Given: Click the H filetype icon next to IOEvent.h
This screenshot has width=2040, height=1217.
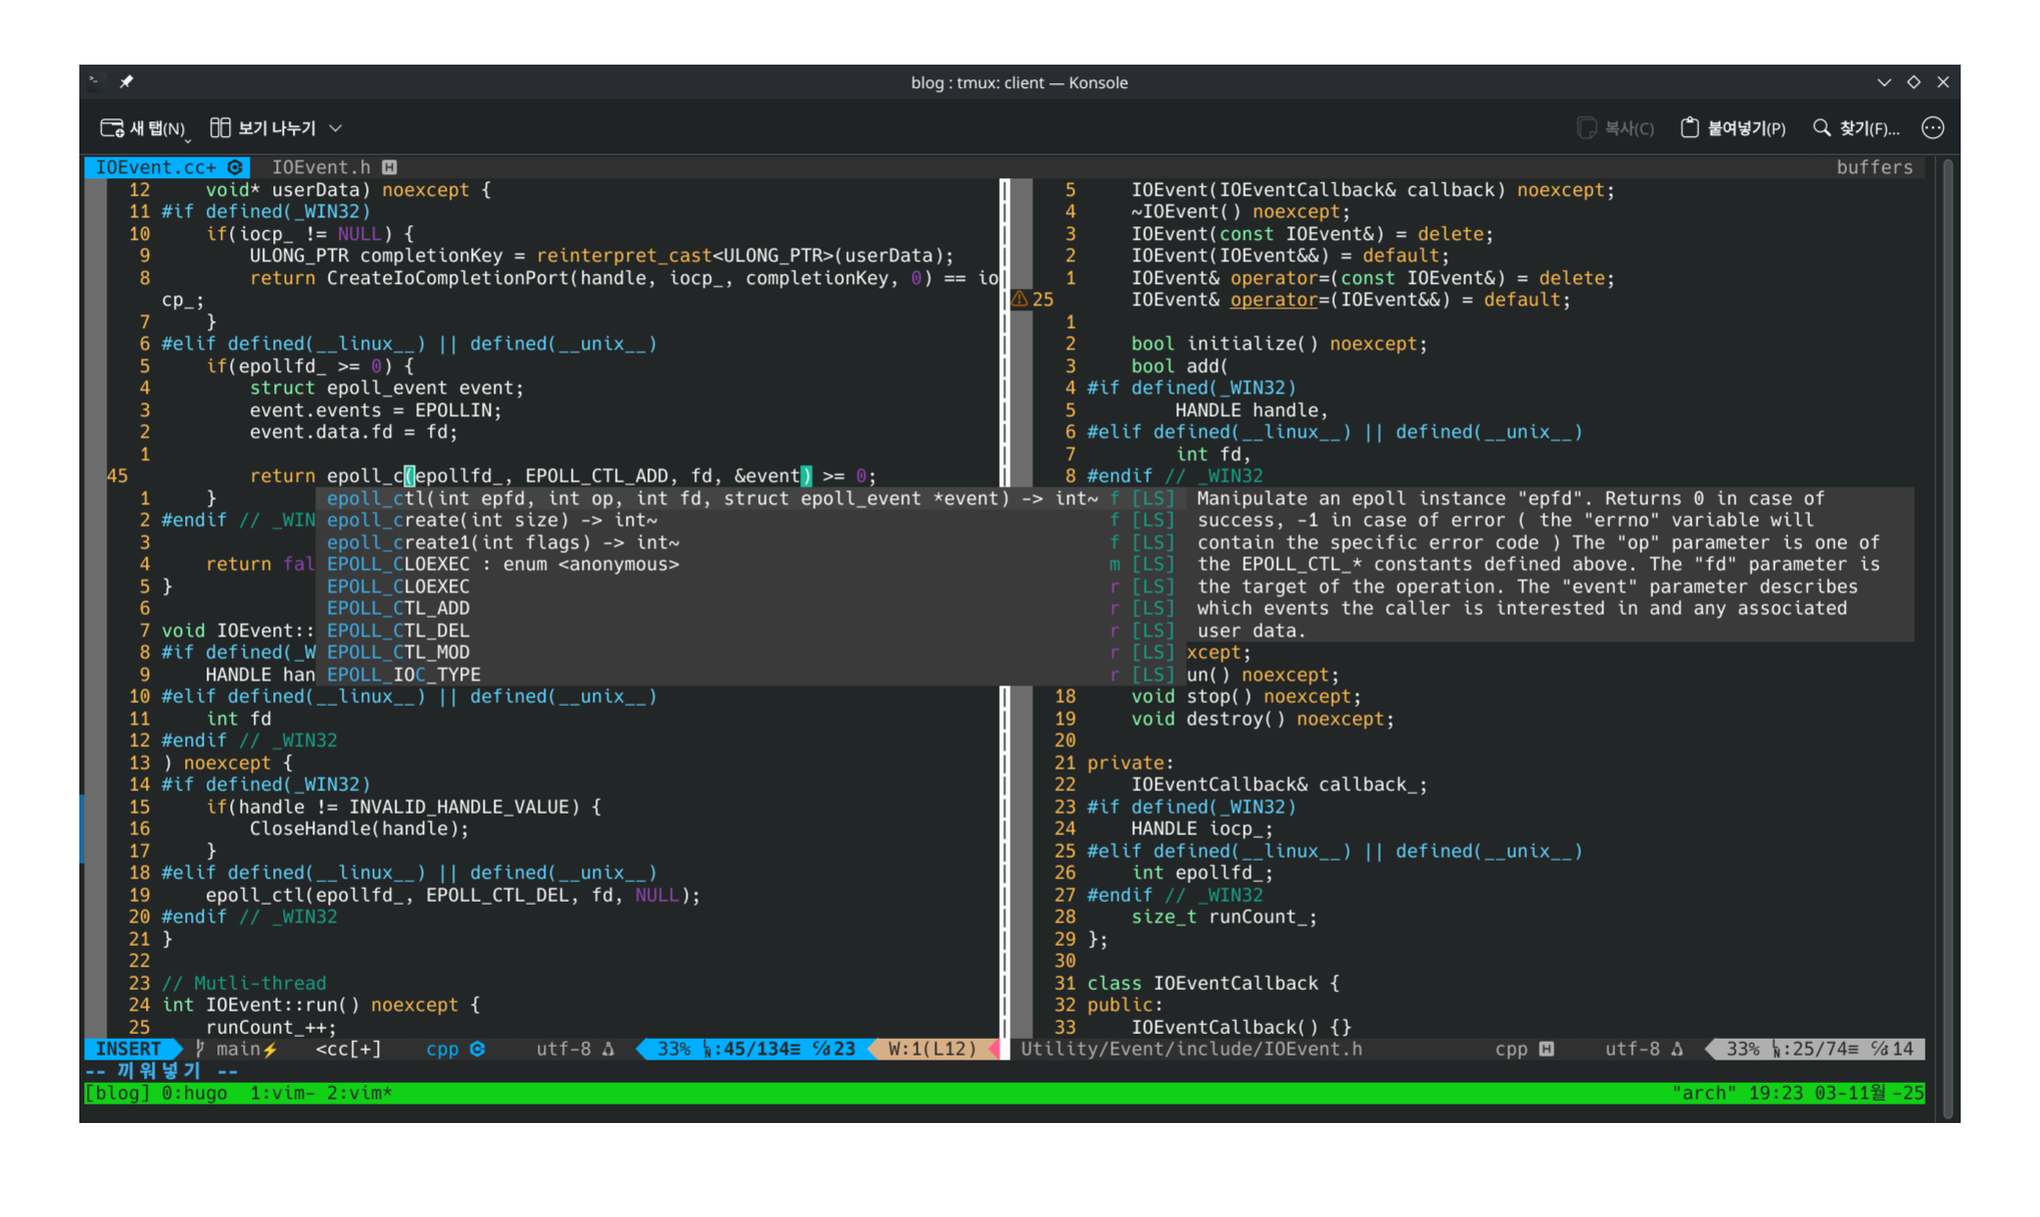Looking at the screenshot, I should pyautogui.click(x=389, y=166).
